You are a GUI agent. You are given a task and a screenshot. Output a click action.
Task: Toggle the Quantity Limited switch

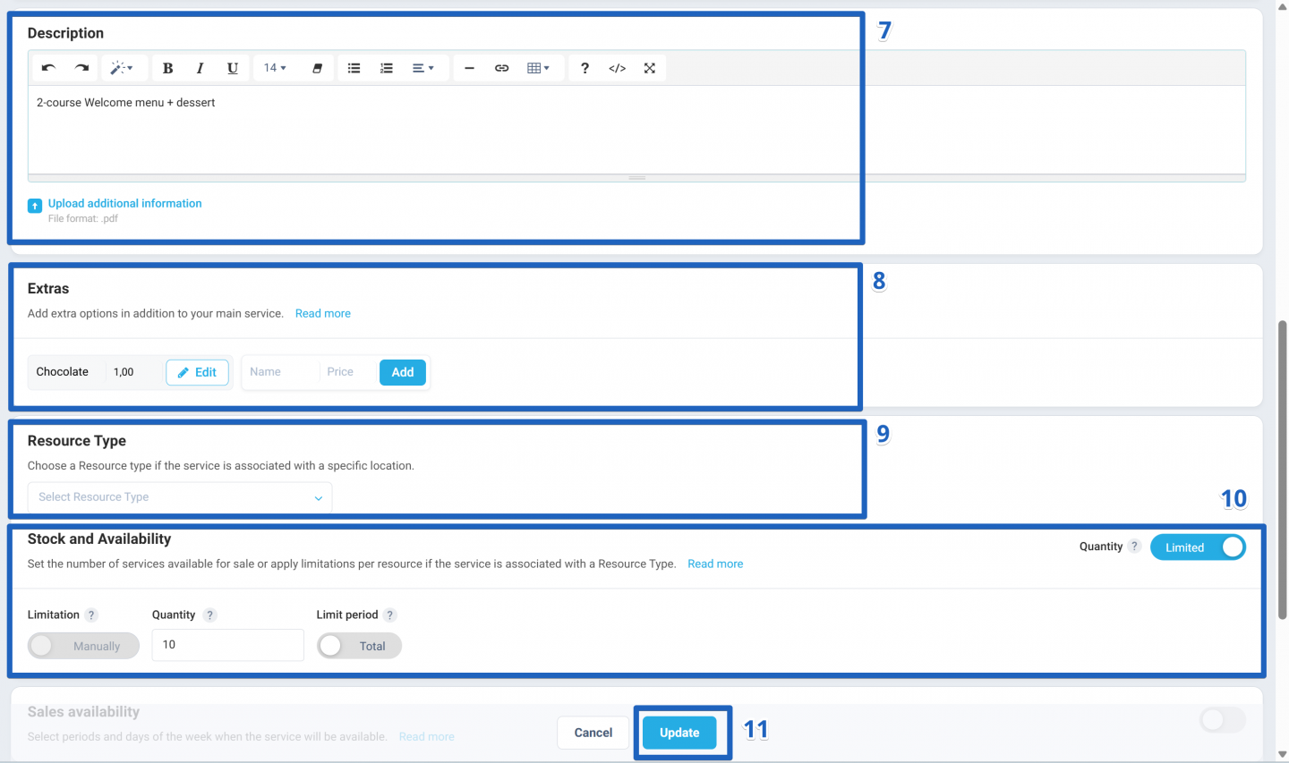pyautogui.click(x=1198, y=547)
